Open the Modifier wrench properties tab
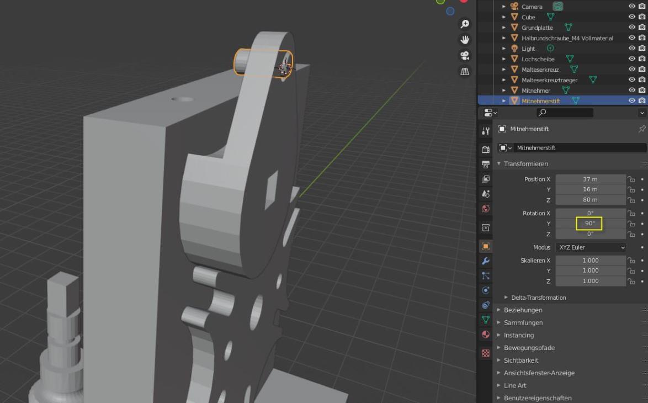The width and height of the screenshot is (648, 403). pyautogui.click(x=486, y=261)
